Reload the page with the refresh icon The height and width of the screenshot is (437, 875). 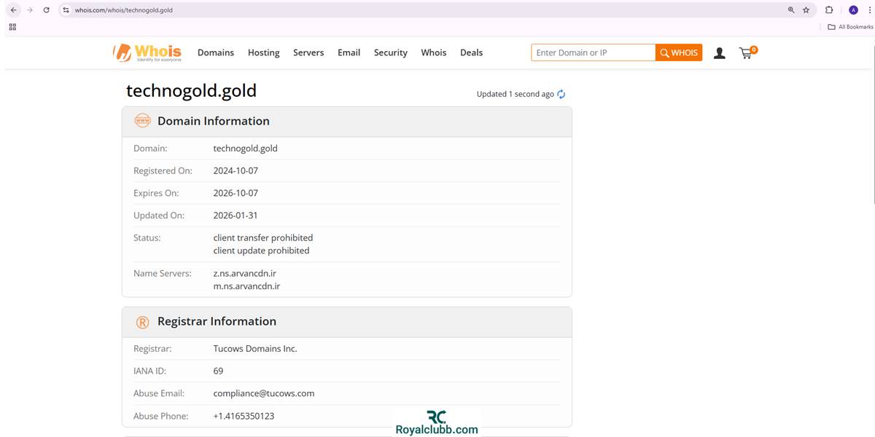(x=47, y=10)
